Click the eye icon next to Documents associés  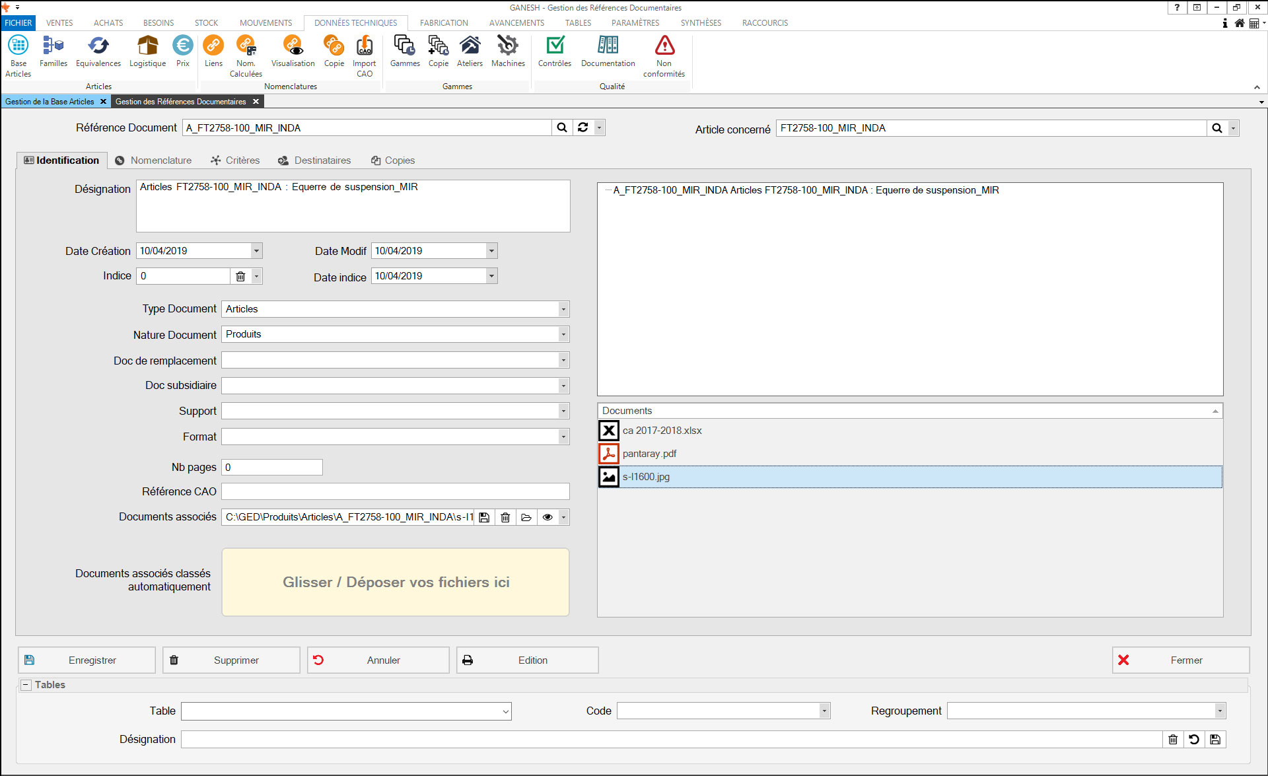tap(547, 517)
